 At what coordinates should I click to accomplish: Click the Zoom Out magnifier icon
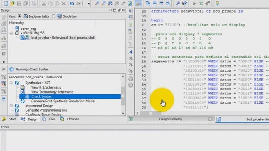pos(103,3)
